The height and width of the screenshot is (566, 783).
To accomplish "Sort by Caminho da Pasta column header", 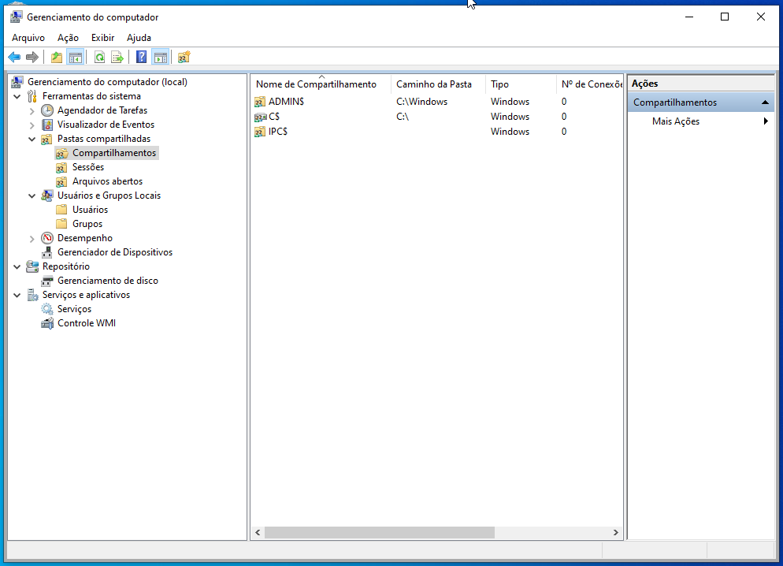I will click(438, 84).
